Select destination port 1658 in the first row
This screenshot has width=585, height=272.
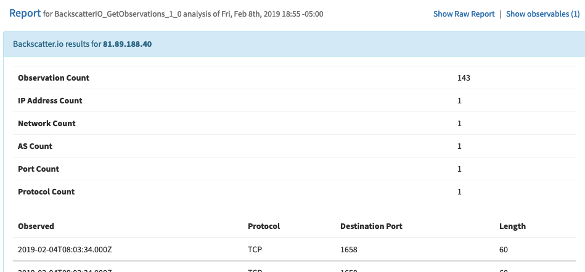click(x=349, y=250)
